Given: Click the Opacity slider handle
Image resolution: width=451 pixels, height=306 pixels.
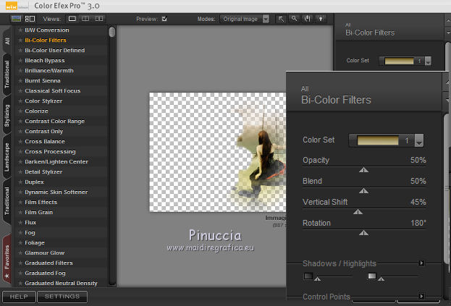Looking at the screenshot, I should (364, 171).
